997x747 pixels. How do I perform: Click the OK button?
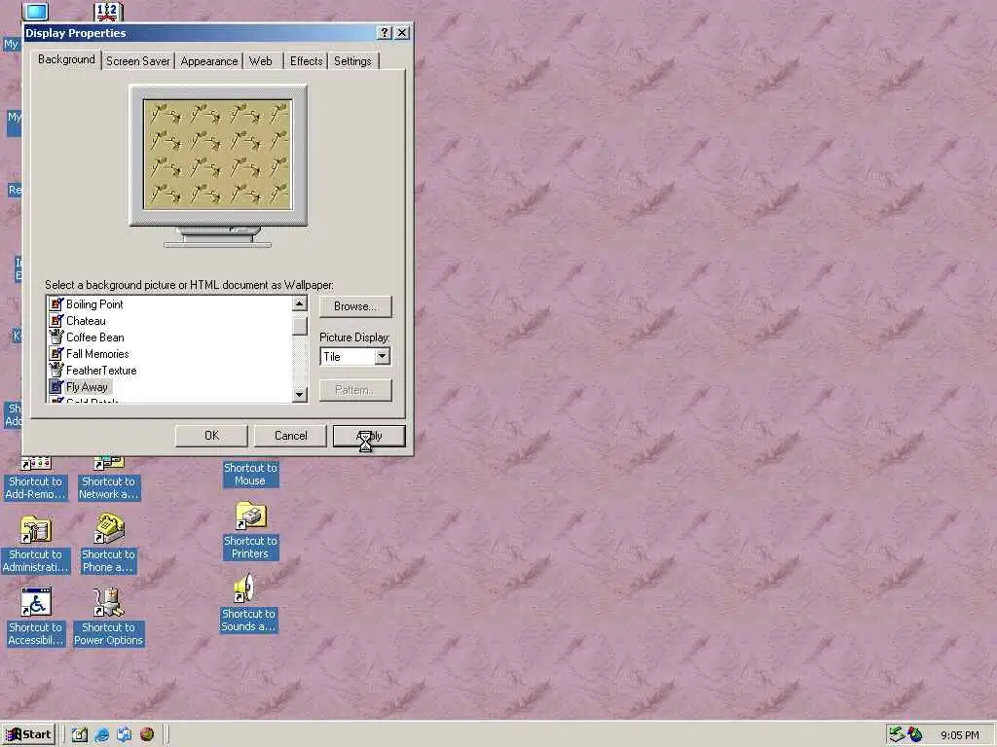(211, 436)
